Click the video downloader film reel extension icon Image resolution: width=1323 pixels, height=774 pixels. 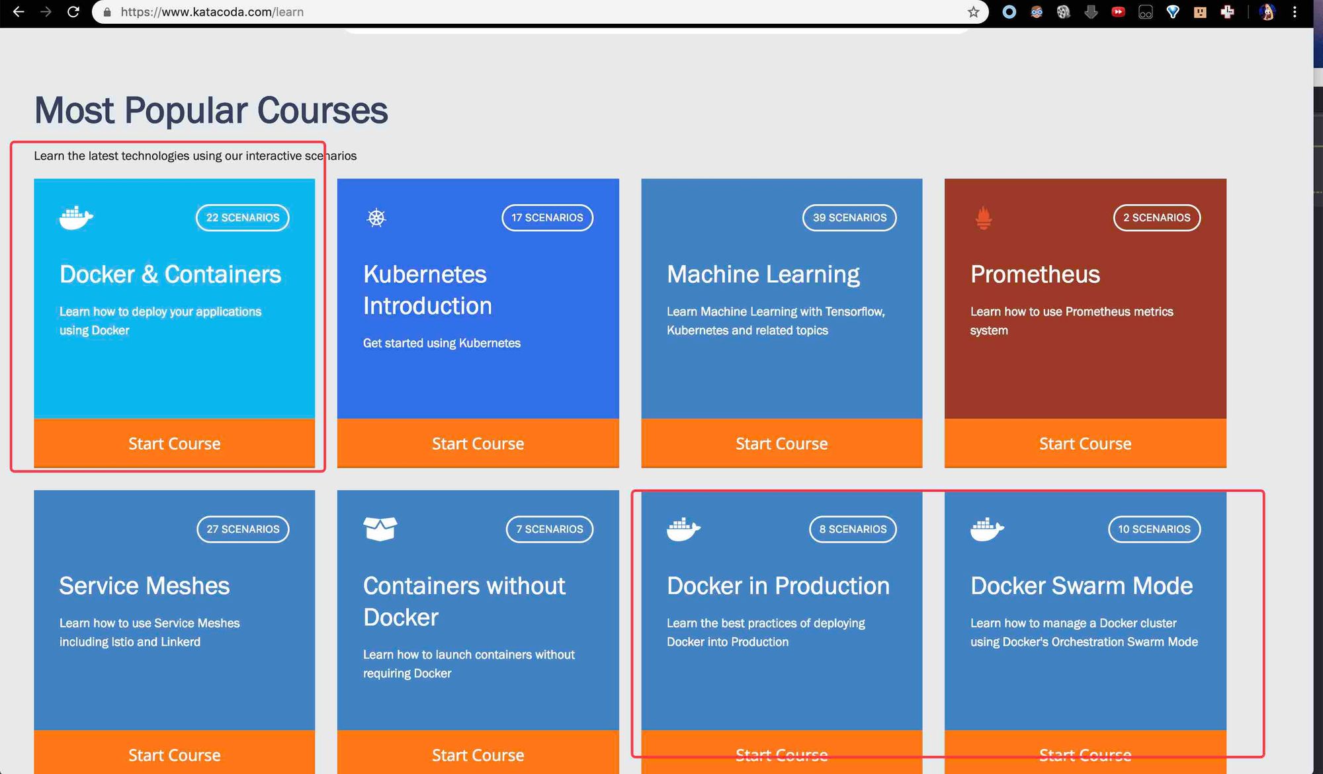tap(1064, 12)
